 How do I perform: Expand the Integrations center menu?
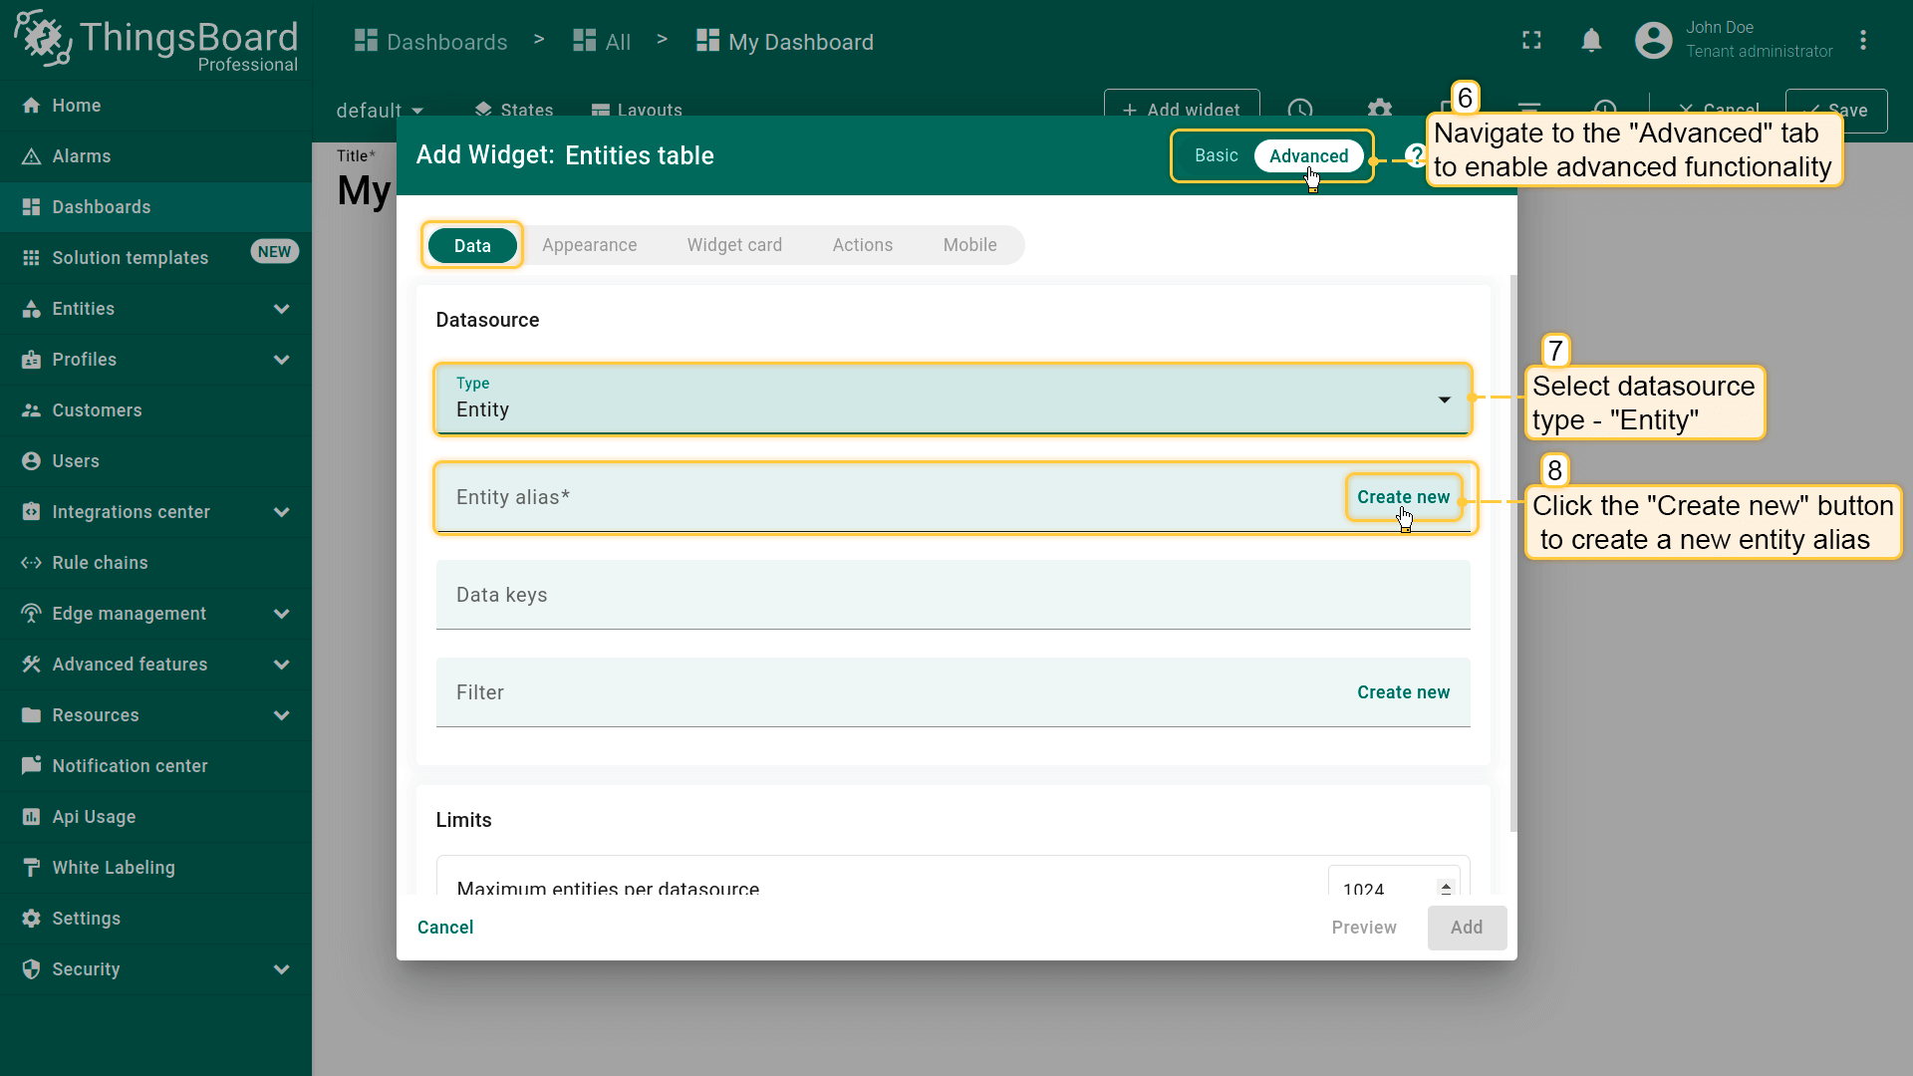tap(281, 512)
